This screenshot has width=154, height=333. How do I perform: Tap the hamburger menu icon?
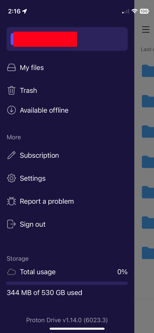click(146, 30)
